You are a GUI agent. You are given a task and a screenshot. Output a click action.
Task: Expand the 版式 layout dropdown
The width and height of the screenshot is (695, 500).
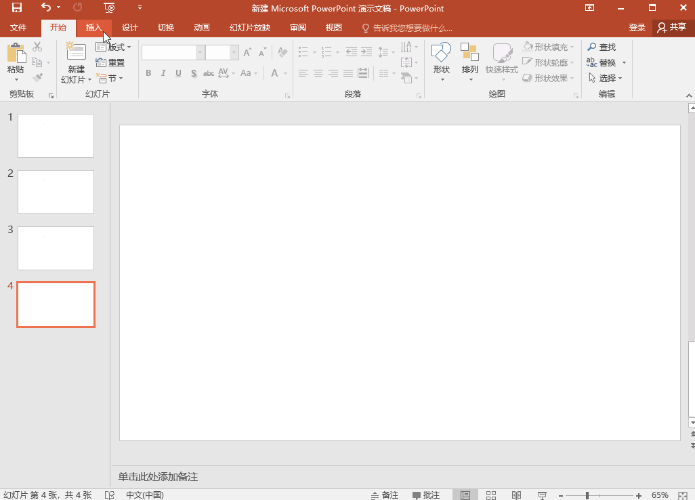114,47
